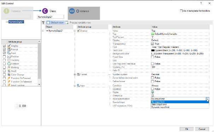
Task: Collapse the Format group in tree
Action: [x=75, y=75]
